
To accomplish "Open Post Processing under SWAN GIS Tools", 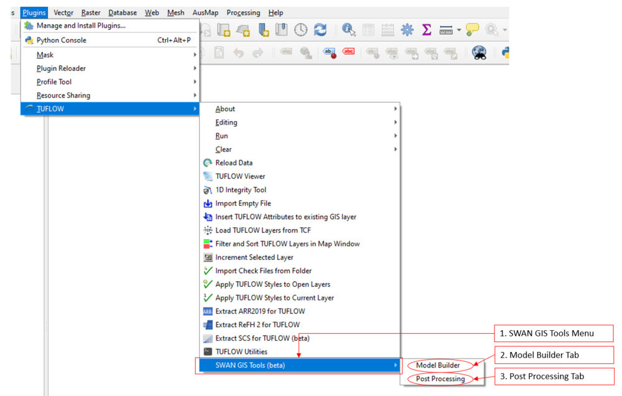I will click(443, 378).
